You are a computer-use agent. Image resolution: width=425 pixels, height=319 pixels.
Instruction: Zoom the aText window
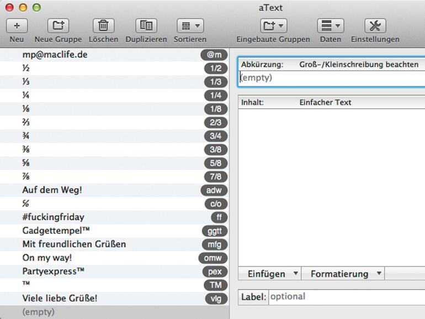pyautogui.click(x=36, y=7)
